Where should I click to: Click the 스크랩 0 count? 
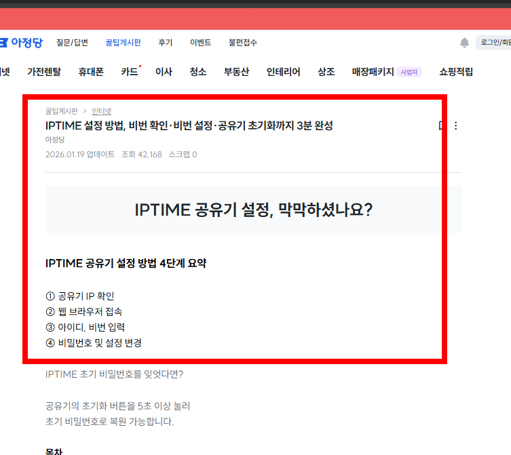click(183, 155)
